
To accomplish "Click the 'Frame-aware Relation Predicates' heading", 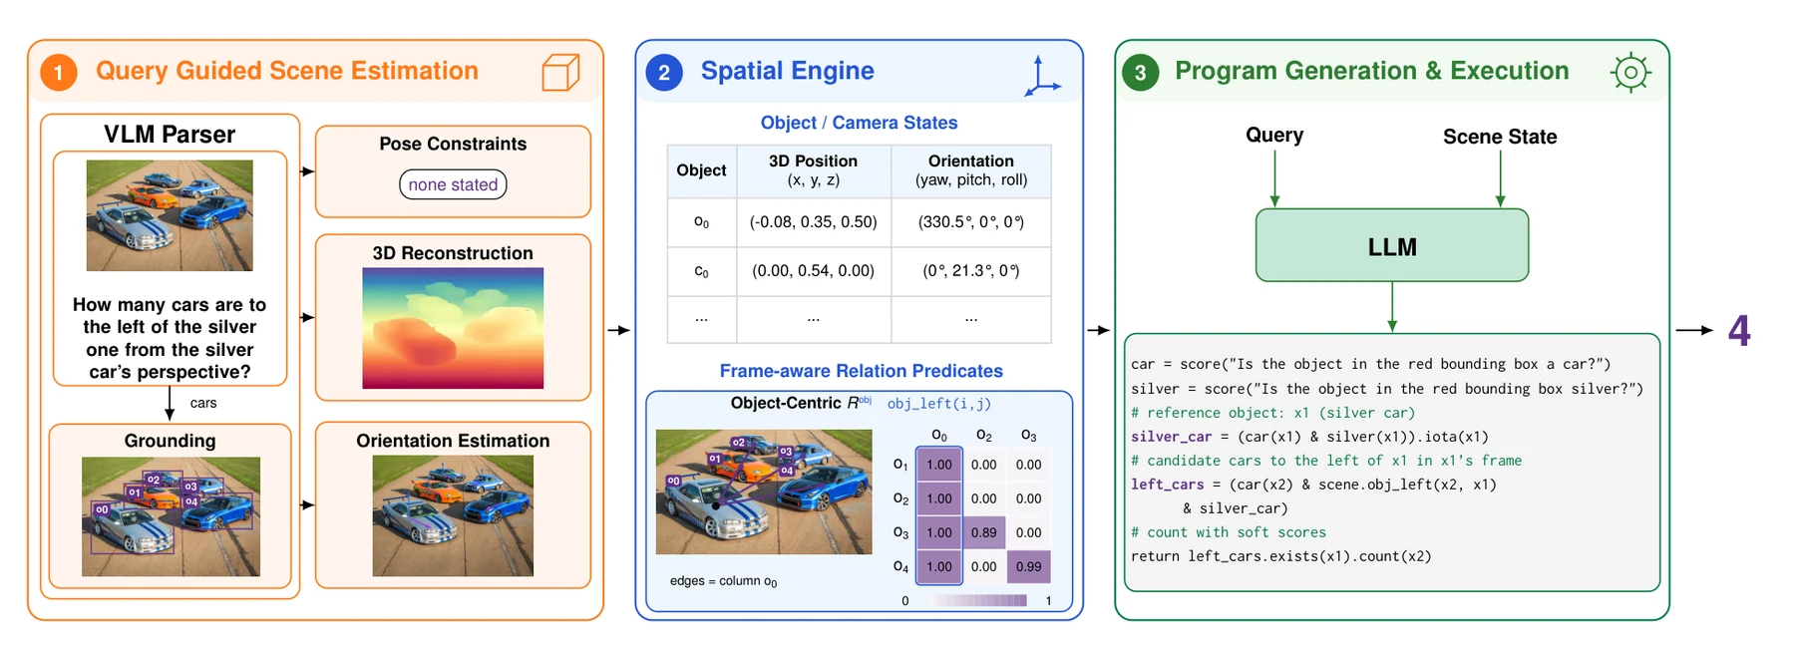I will [862, 371].
